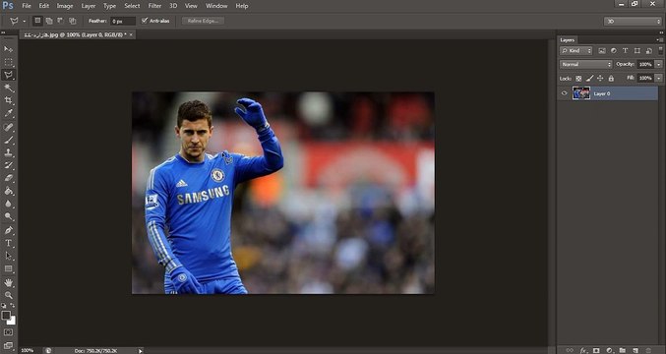Open the Fill slider arrow
666x354 pixels.
(x=659, y=78)
